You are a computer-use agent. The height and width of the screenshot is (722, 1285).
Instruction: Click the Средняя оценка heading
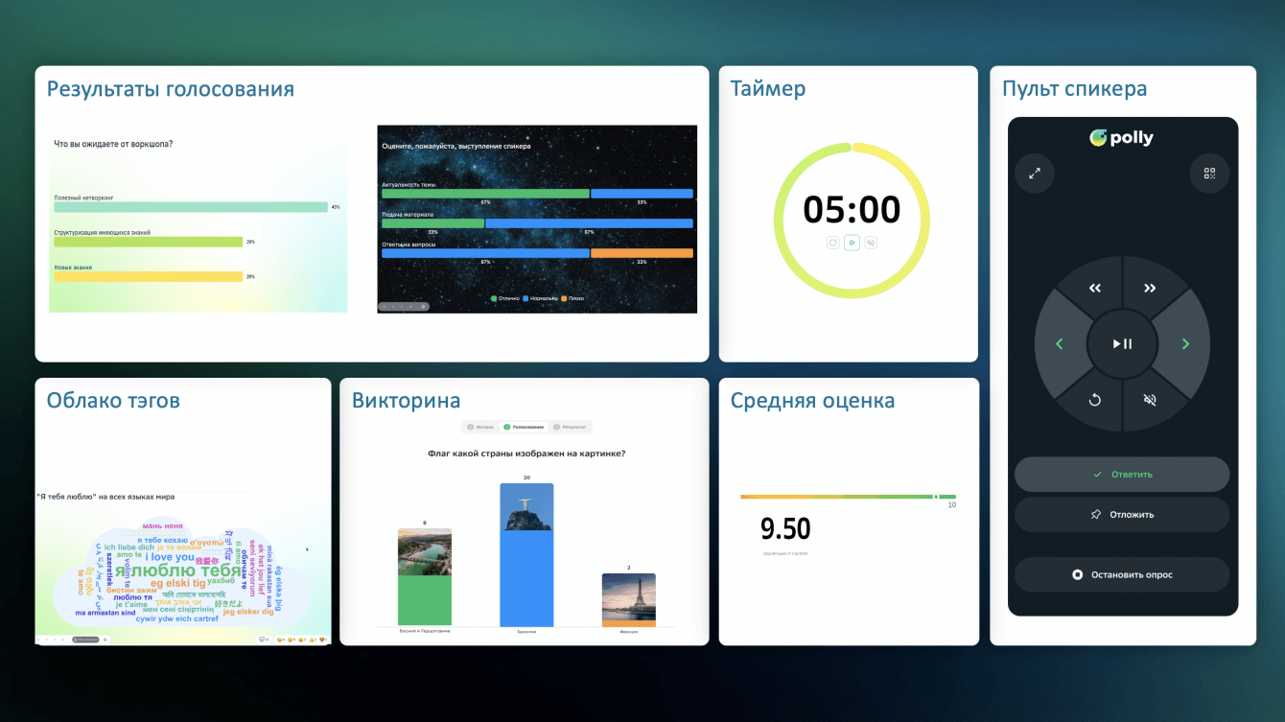click(x=812, y=401)
